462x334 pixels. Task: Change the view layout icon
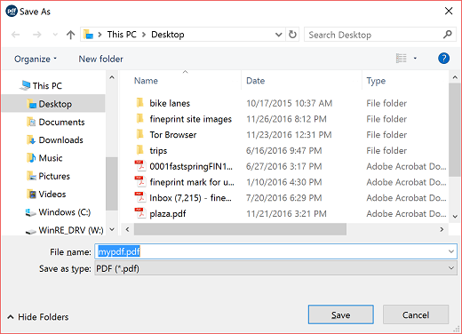(x=402, y=59)
